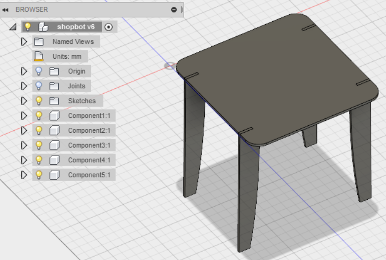Screen dimensions: 386x260
Task: Expand the Origin folder
Action: (x=24, y=72)
